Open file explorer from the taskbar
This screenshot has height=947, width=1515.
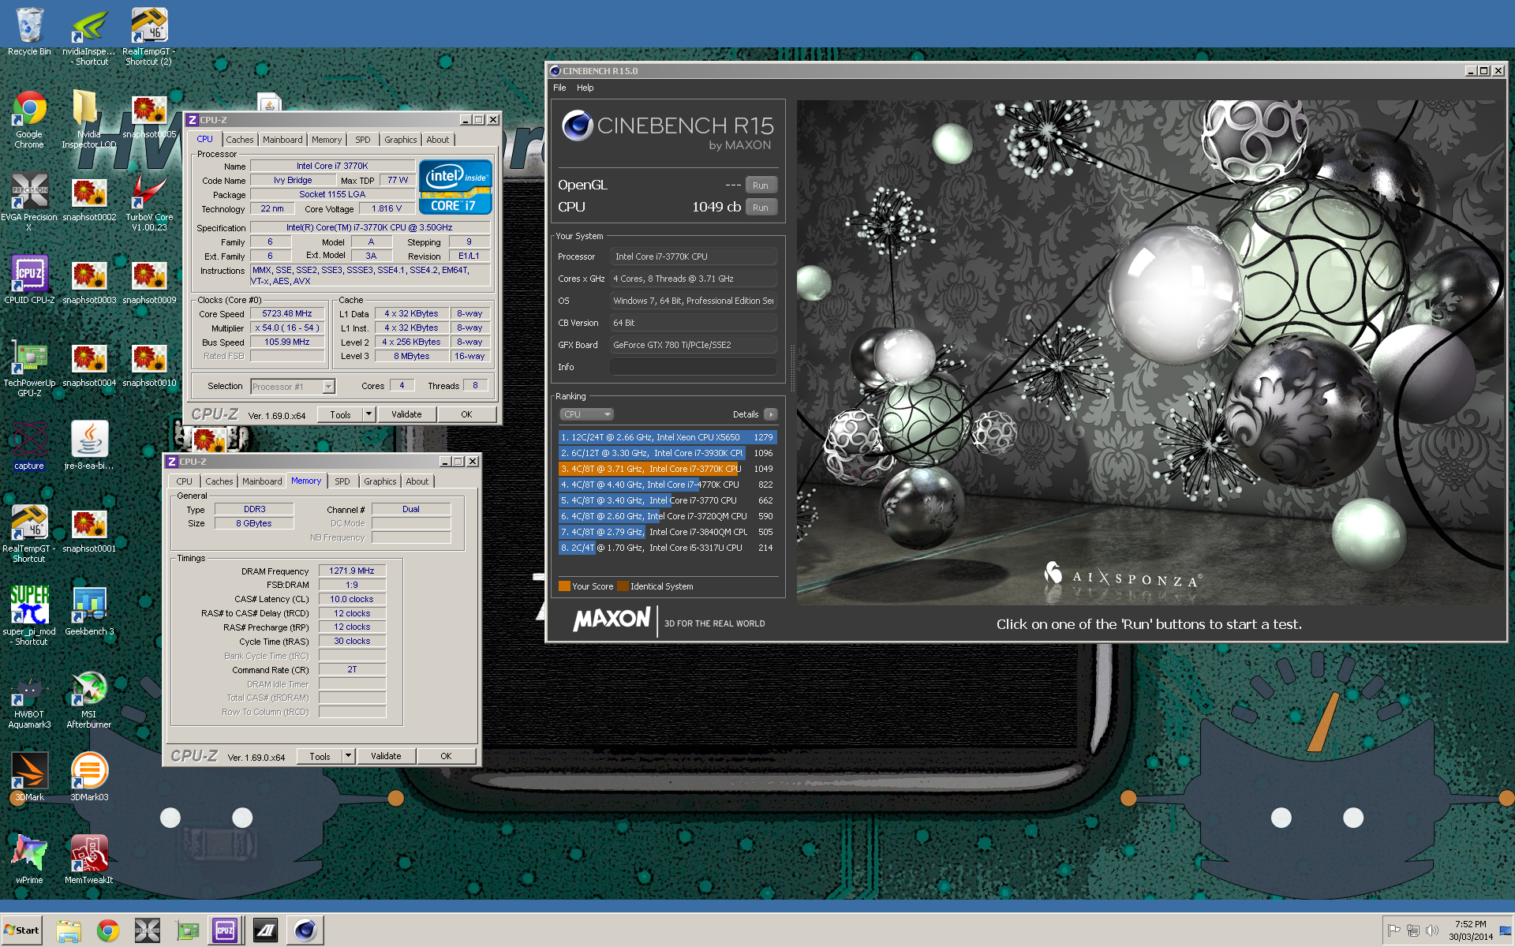[69, 930]
